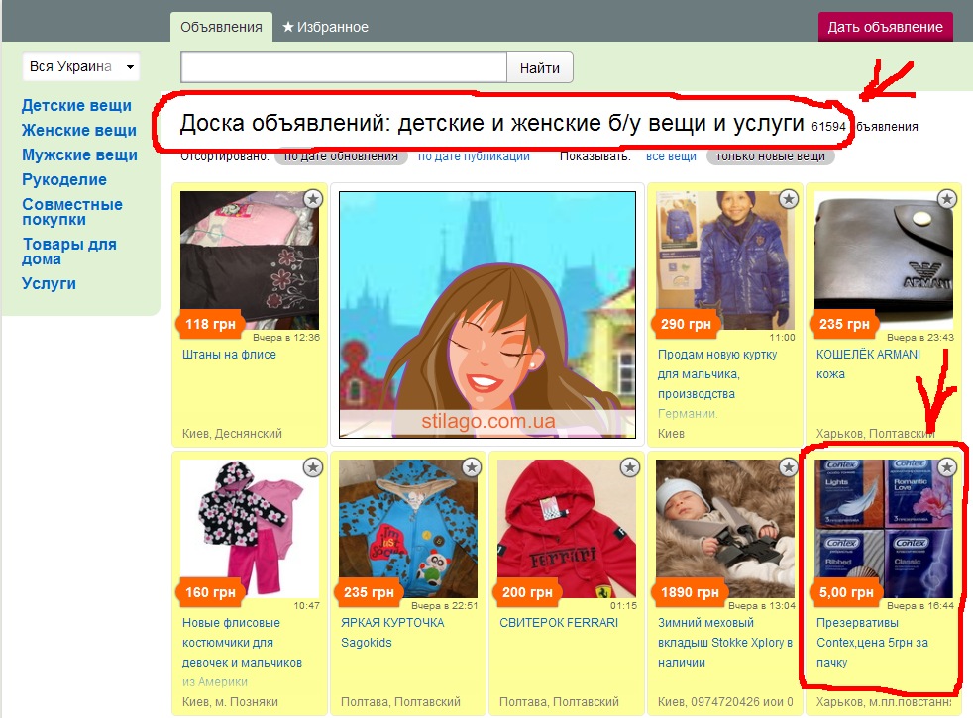Open the Избранное tab

click(325, 27)
